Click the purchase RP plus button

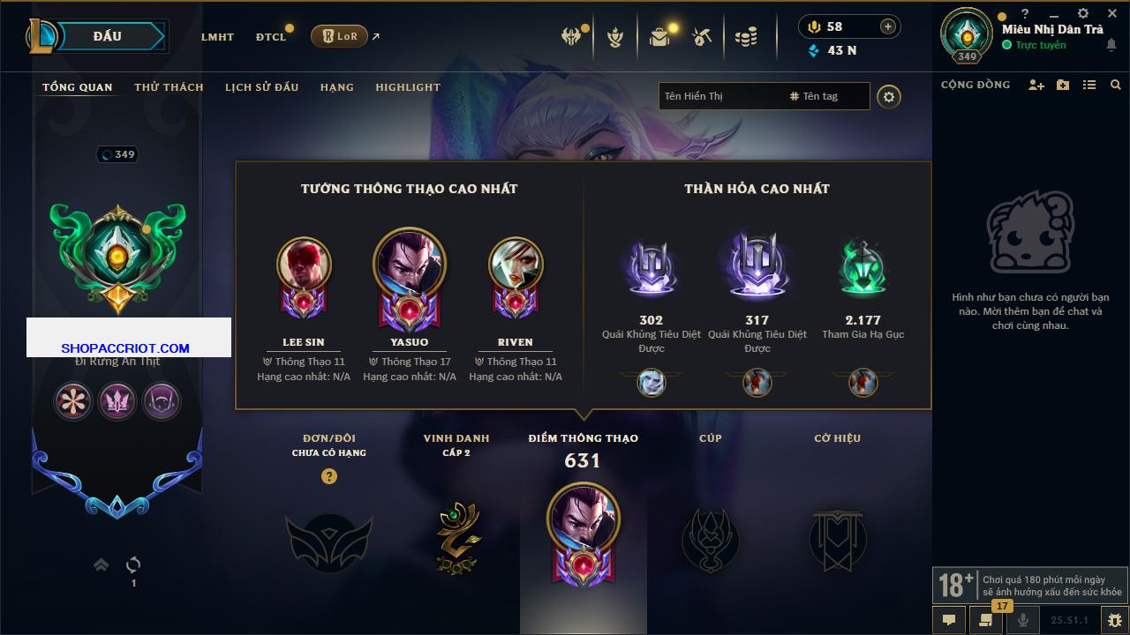[888, 26]
